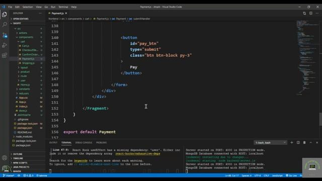Open Cart.js in the file explorer
This screenshot has width=322, height=181.
click(x=26, y=46)
